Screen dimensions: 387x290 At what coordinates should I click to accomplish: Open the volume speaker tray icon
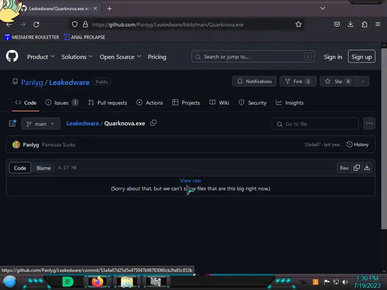coord(345,282)
